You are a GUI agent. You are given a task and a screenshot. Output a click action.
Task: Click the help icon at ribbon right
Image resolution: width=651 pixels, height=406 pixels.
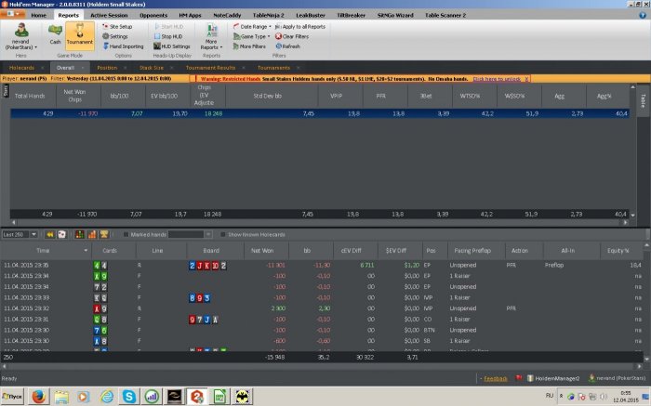(x=643, y=15)
